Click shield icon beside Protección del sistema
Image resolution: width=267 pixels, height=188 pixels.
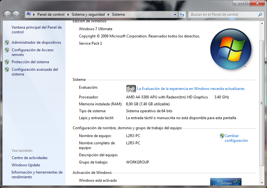pyautogui.click(x=7, y=62)
